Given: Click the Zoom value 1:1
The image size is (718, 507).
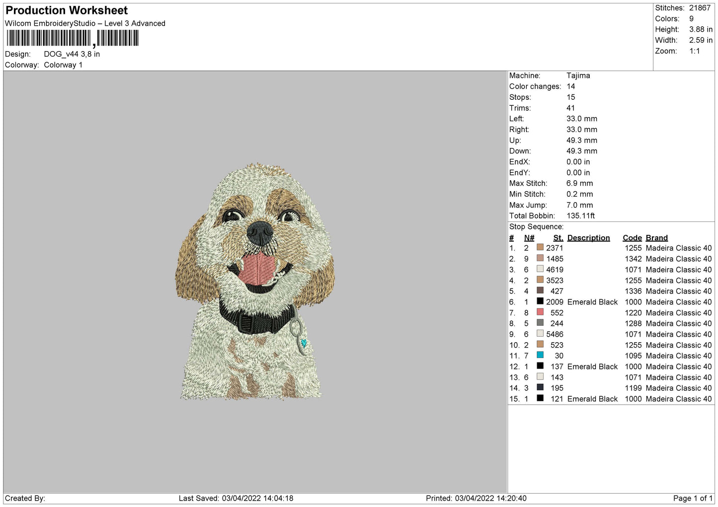Looking at the screenshot, I should pyautogui.click(x=695, y=51).
